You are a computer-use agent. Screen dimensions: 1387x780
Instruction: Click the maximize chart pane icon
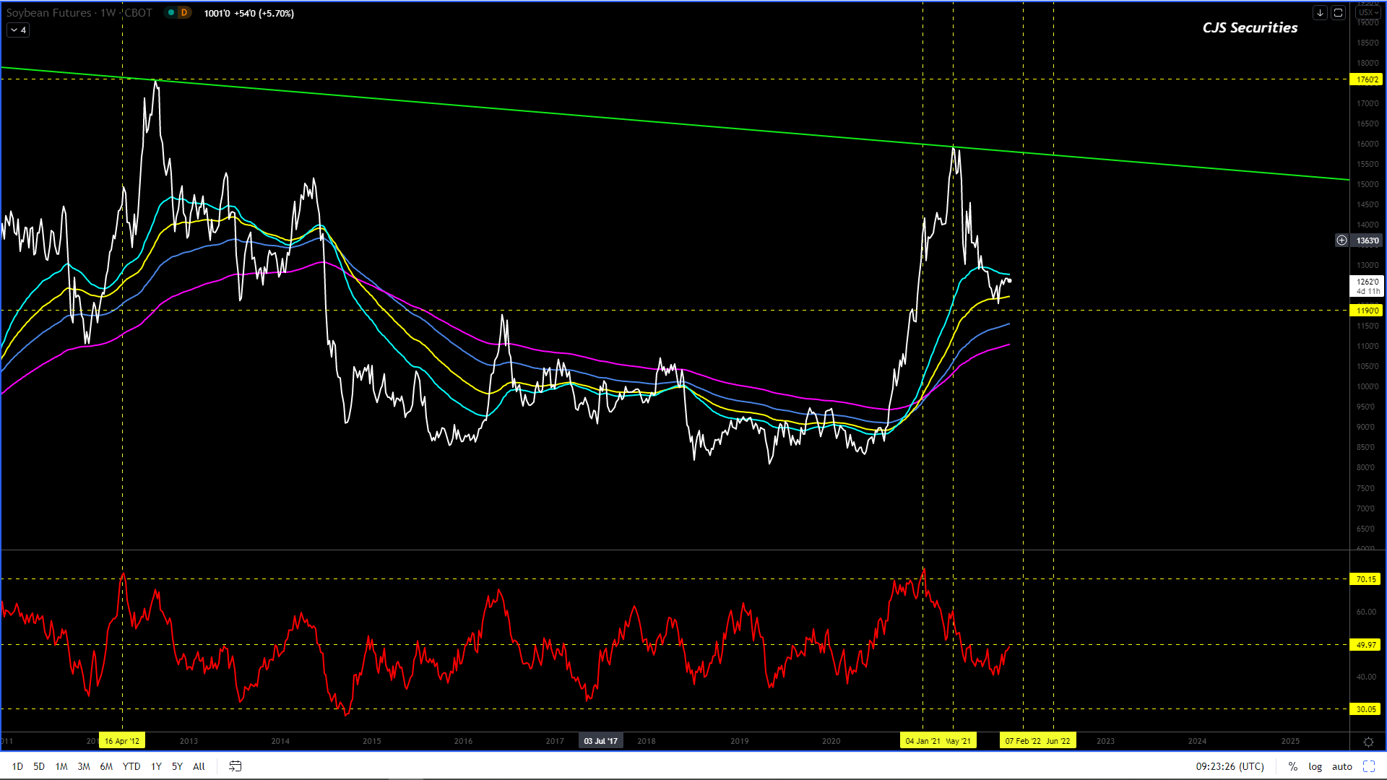click(x=1338, y=13)
